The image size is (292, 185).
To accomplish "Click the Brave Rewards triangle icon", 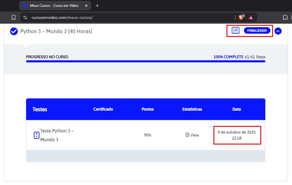I will click(251, 18).
